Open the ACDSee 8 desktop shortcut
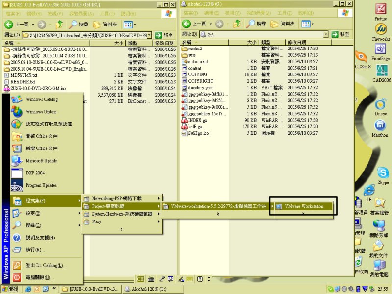Viewport: 392px width, 294px height. click(x=363, y=60)
